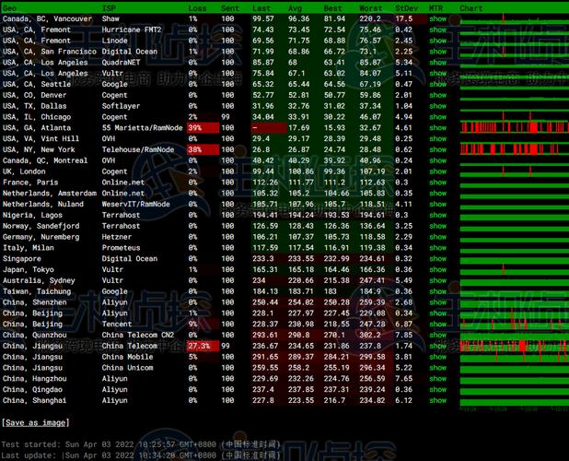Show MTR for Italy, Milan Prometeus
This screenshot has height=461, width=569.
coord(437,248)
